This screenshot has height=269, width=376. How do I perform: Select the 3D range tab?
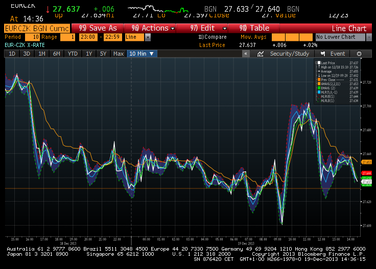(27, 54)
